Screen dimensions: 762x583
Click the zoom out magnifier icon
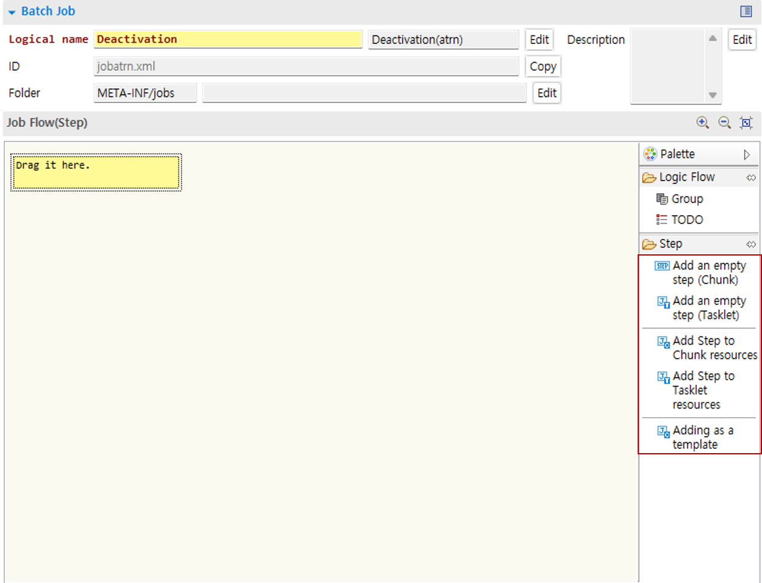click(x=724, y=123)
